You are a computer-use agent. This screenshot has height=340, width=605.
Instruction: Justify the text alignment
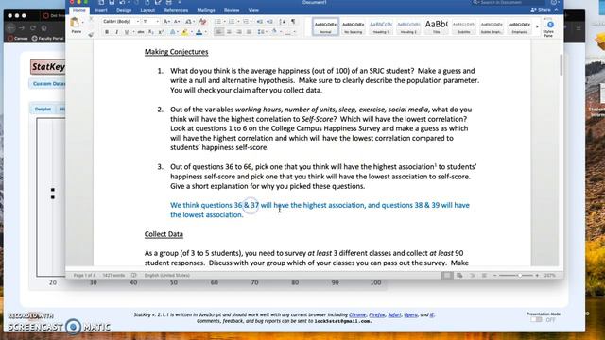(249, 32)
